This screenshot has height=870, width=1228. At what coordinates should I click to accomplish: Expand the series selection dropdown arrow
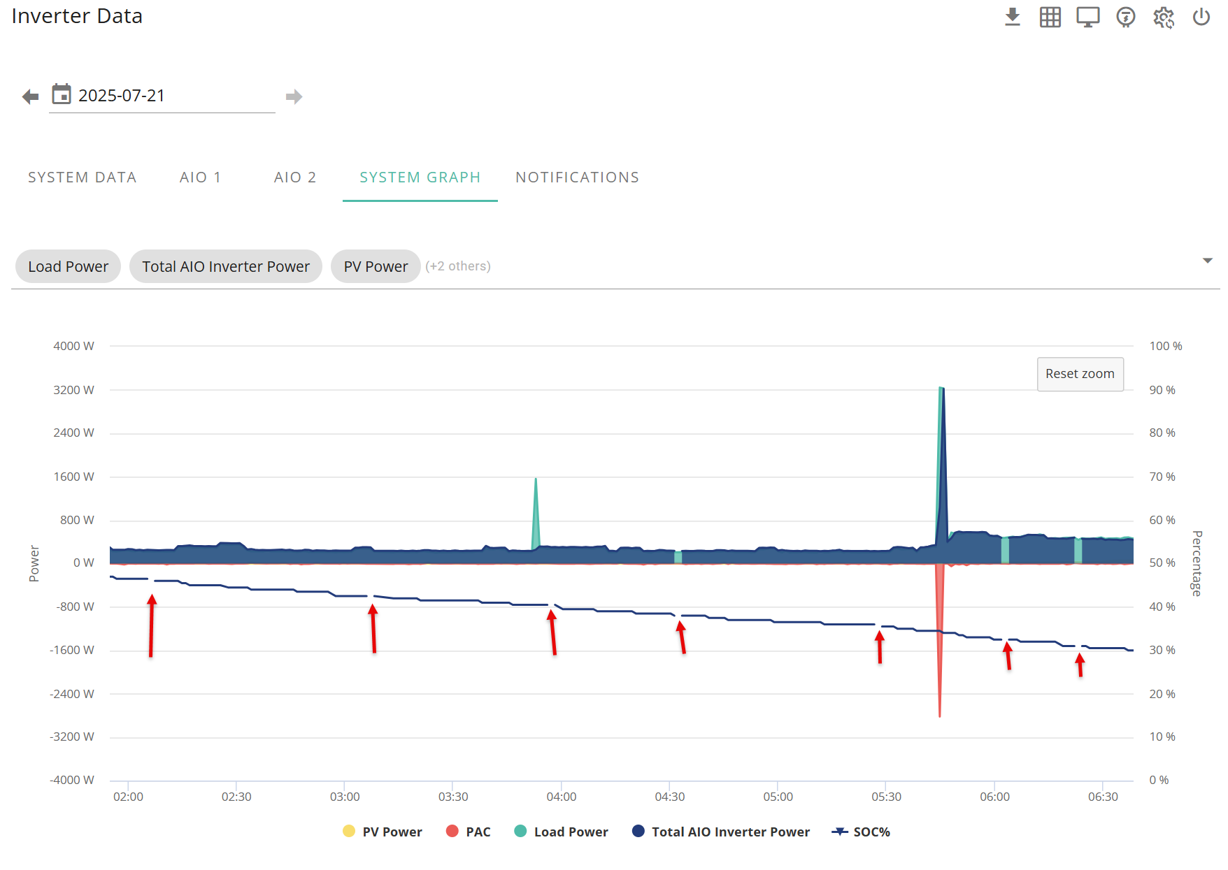click(1207, 261)
